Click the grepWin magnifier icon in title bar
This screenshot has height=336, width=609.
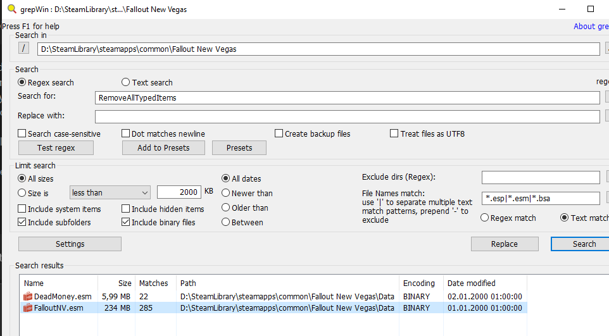(12, 9)
